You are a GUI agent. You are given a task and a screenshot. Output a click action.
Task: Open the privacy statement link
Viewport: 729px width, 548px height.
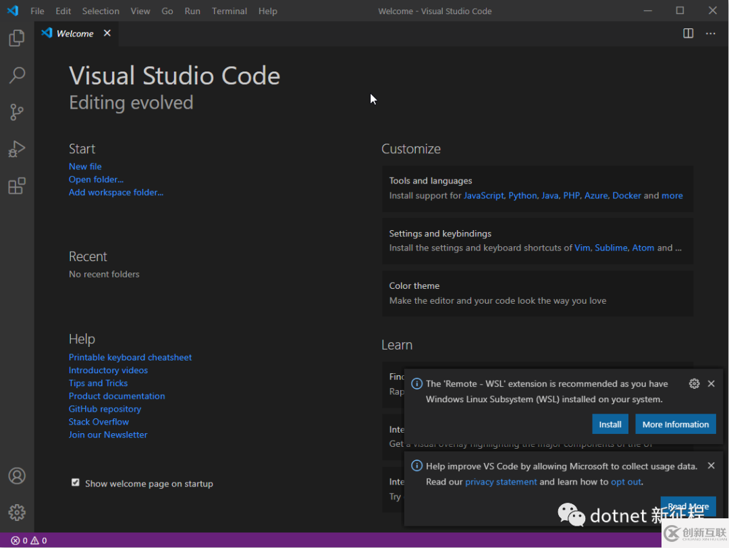point(501,482)
